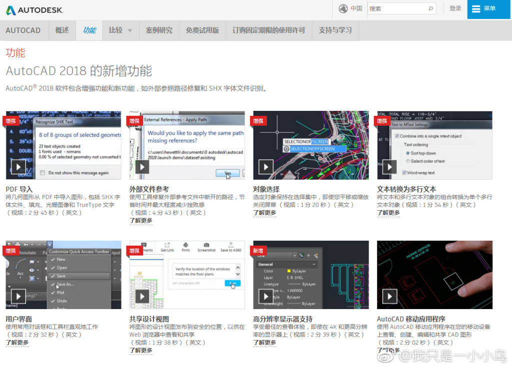Viewport: 512px width, 368px height.
Task: Open the PDF 导入 thumbnail
Action: click(63, 145)
